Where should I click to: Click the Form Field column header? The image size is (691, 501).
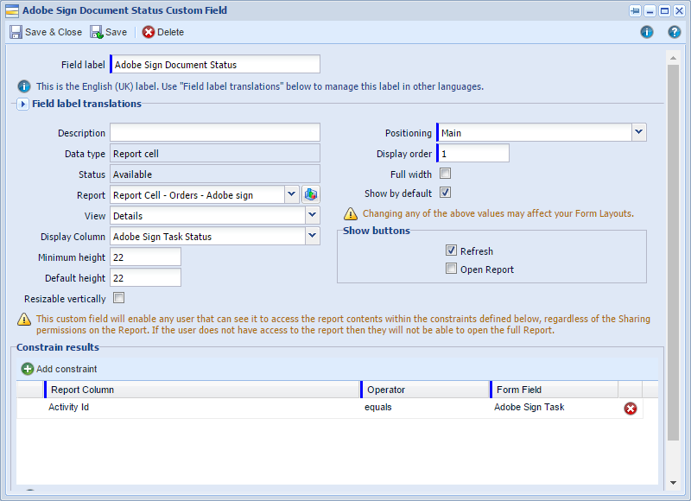tap(554, 390)
